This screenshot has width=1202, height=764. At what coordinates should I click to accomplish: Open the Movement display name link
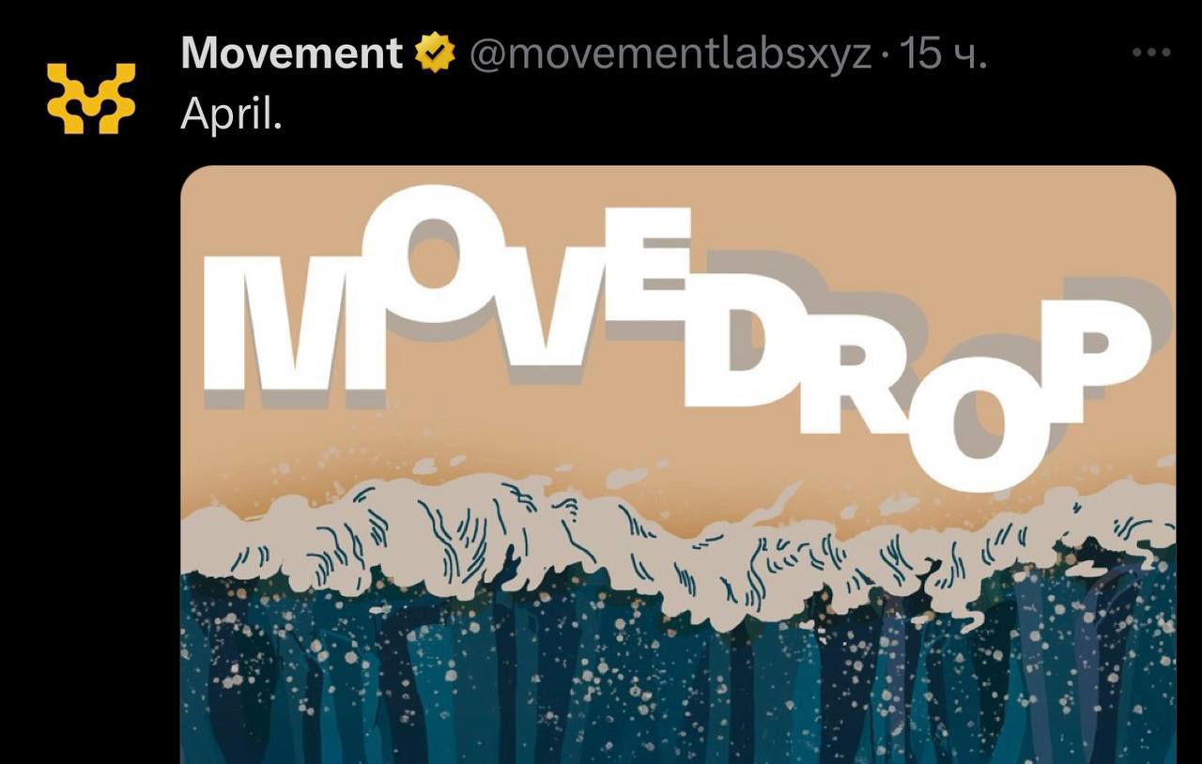pos(291,53)
